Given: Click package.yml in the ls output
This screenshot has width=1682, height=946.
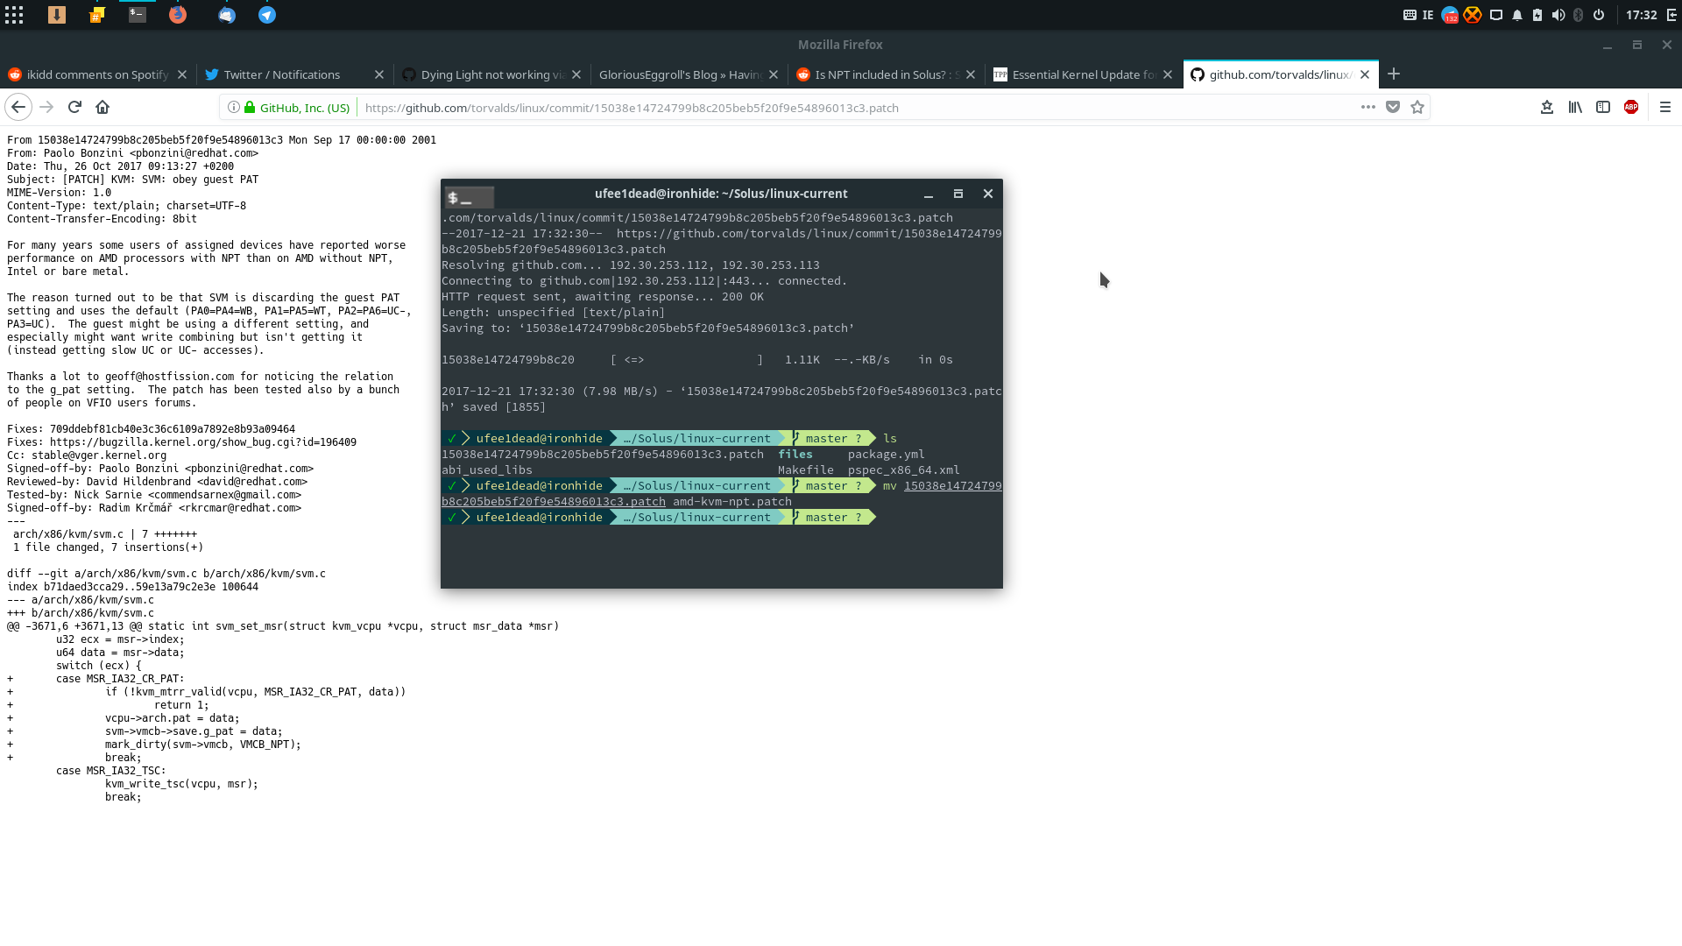Looking at the screenshot, I should coord(886,455).
